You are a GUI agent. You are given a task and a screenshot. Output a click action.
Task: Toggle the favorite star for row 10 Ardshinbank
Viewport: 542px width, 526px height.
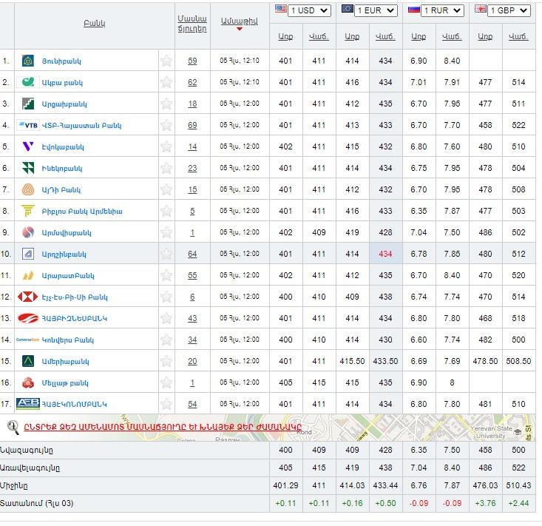[x=166, y=254]
